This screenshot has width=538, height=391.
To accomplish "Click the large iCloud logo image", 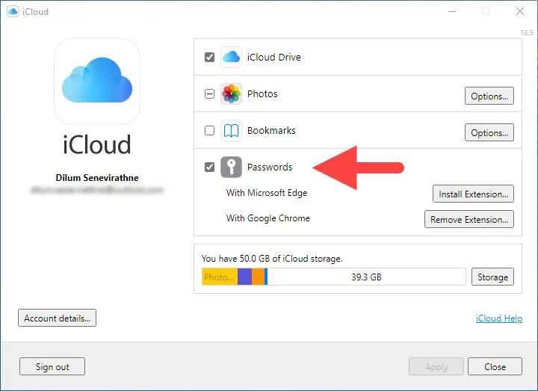I will tap(97, 81).
